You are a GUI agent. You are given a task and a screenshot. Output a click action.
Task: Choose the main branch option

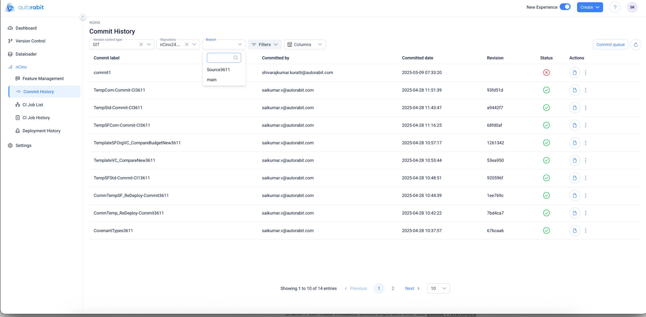point(212,80)
